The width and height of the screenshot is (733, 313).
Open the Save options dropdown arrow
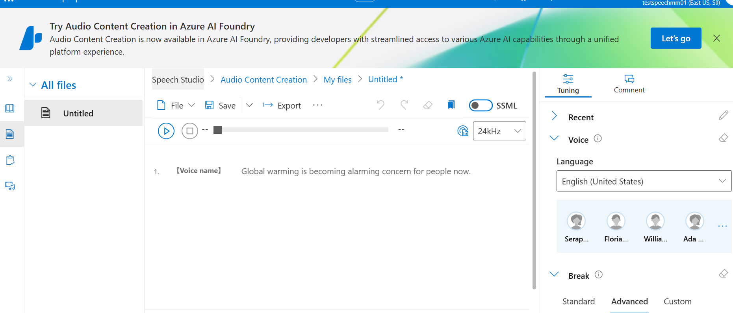[249, 105]
